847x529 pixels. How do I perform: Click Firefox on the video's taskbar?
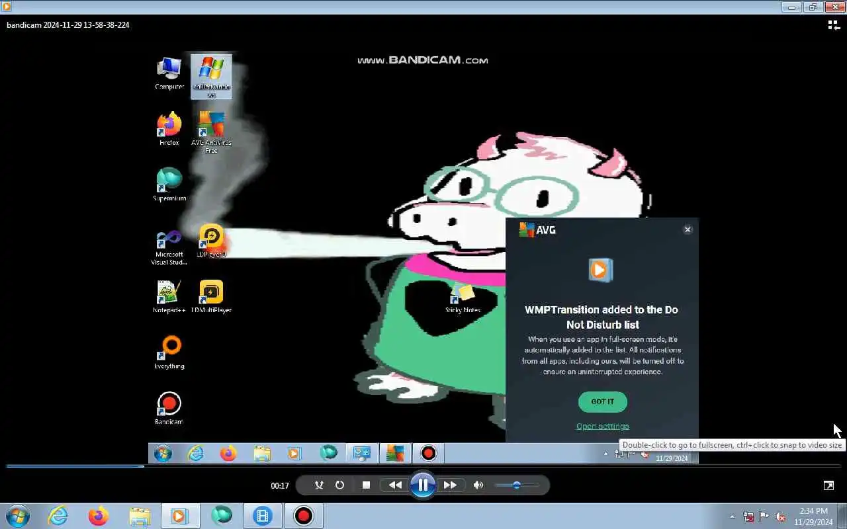[228, 453]
